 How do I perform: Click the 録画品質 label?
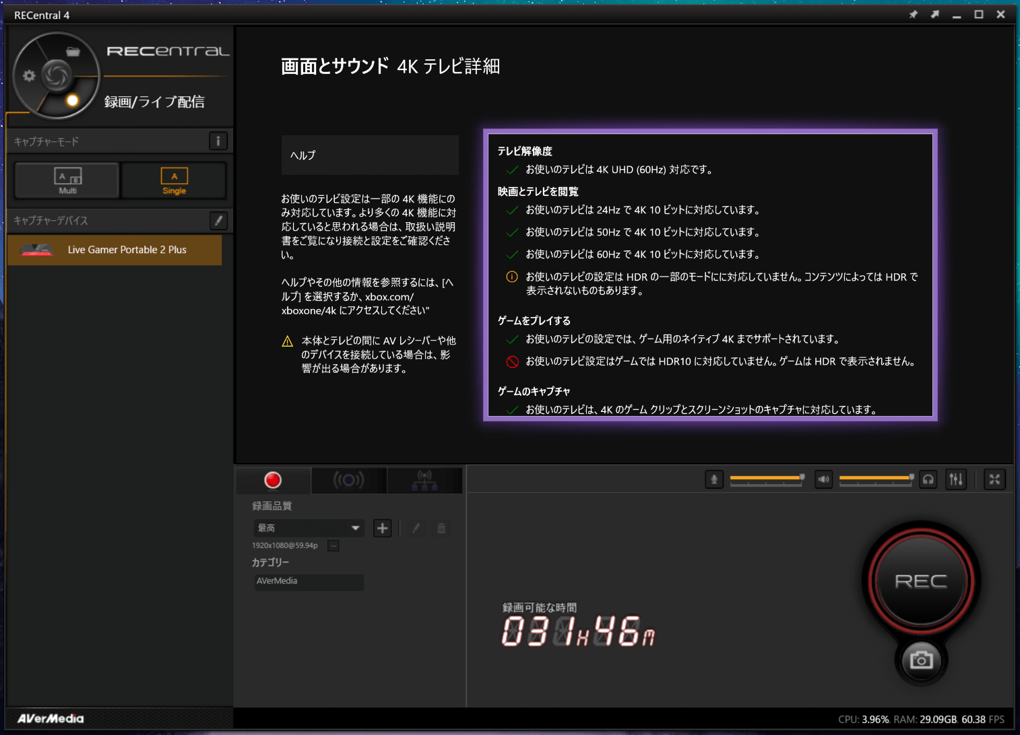pos(272,506)
